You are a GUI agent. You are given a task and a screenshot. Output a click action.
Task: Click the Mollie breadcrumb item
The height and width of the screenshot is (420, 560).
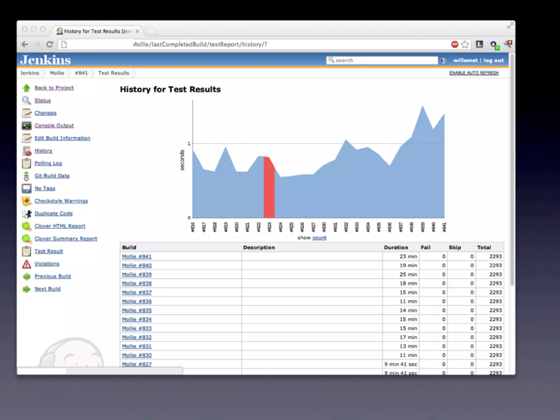[57, 73]
